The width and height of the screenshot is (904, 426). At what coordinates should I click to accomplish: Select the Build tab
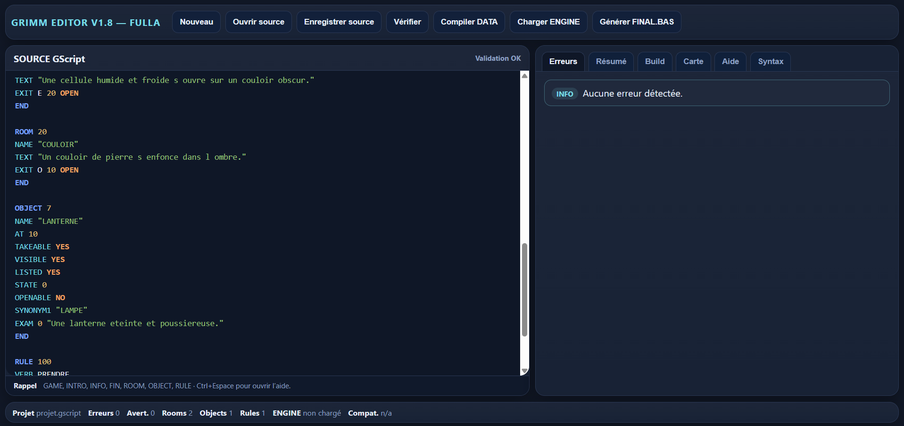(655, 62)
